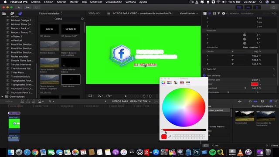
Task: Select the color wheel picker tab
Action: (163, 82)
